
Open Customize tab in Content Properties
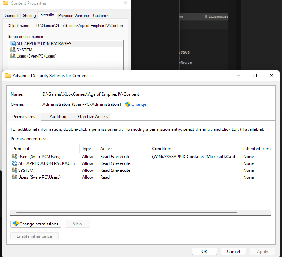coord(102,16)
